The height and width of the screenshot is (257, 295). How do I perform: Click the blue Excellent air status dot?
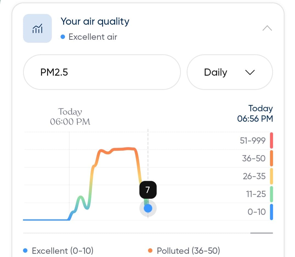pyautogui.click(x=62, y=36)
